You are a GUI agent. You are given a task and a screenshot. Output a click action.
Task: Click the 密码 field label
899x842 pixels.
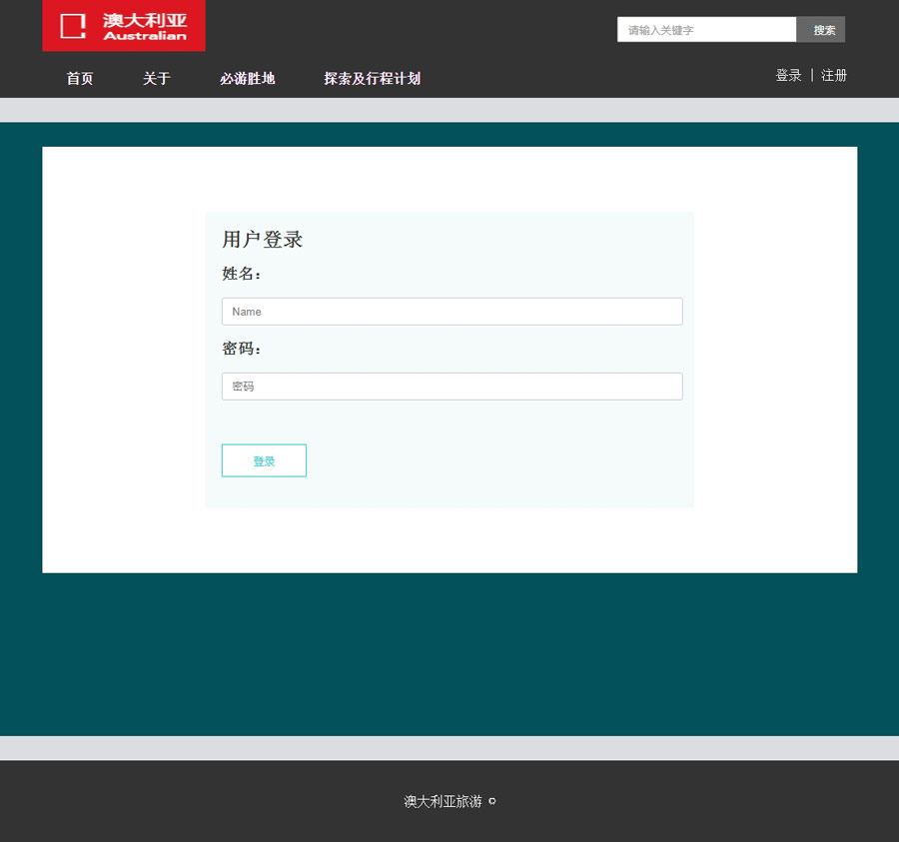[x=241, y=350]
